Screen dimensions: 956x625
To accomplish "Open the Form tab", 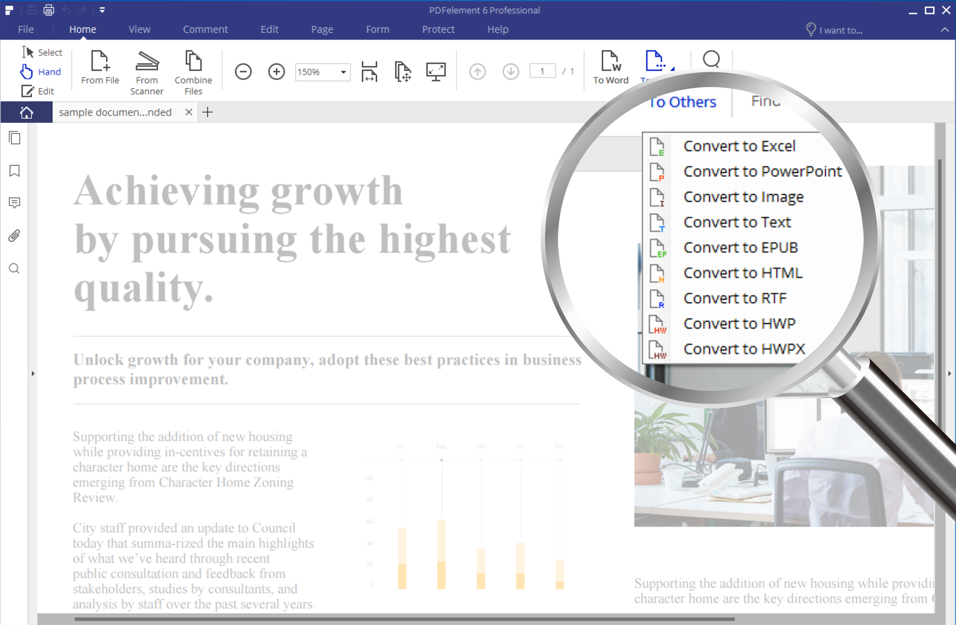I will (x=377, y=29).
